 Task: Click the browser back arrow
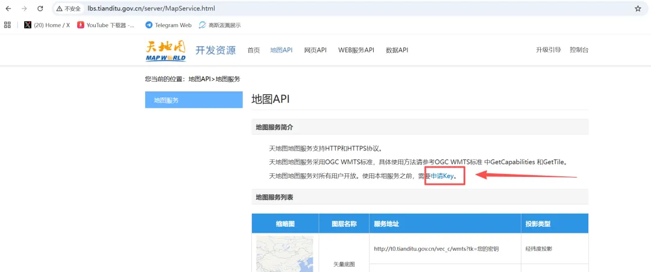(x=8, y=8)
